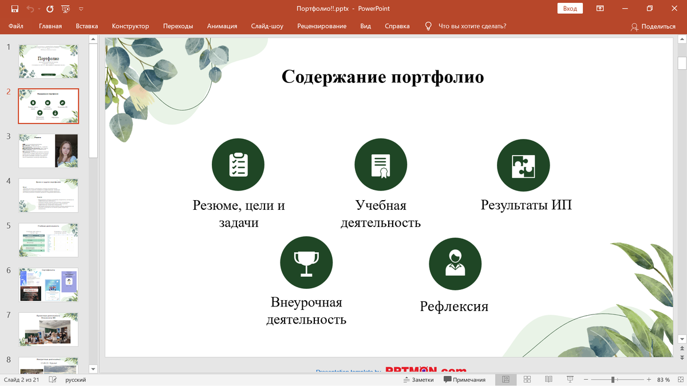Select slide 6 thumbnail with certificates
The width and height of the screenshot is (687, 386).
click(x=49, y=285)
